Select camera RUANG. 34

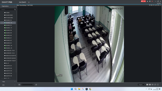(8, 23)
